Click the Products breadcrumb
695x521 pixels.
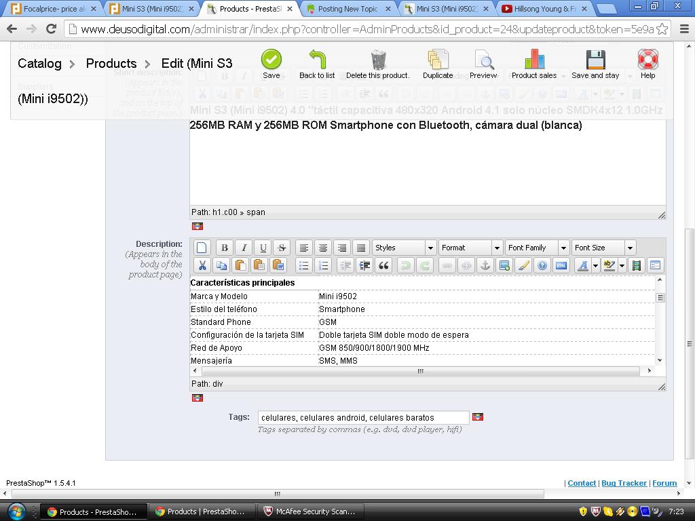click(111, 63)
